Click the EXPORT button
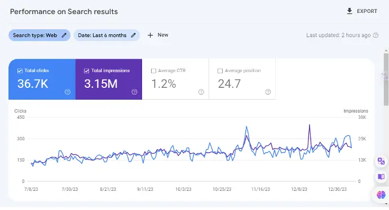This screenshot has width=389, height=210. [362, 11]
